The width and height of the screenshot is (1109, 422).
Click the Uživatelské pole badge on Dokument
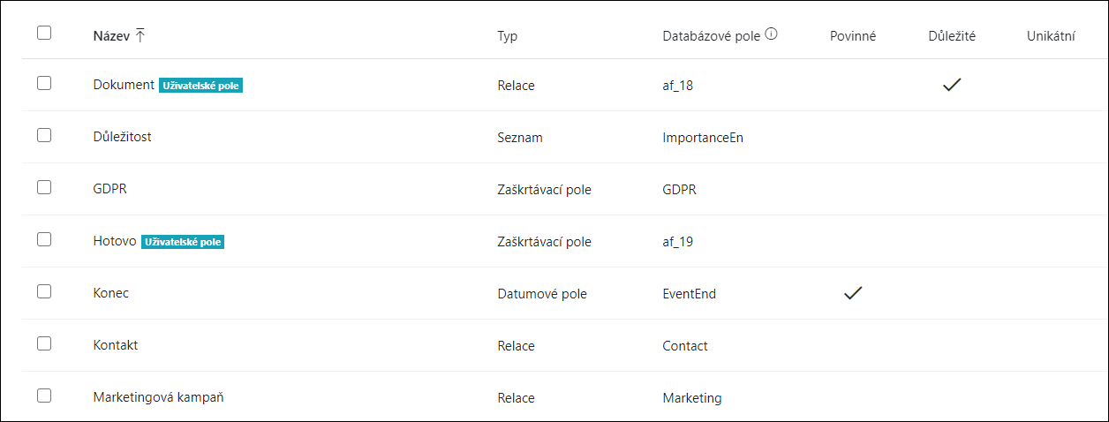200,86
